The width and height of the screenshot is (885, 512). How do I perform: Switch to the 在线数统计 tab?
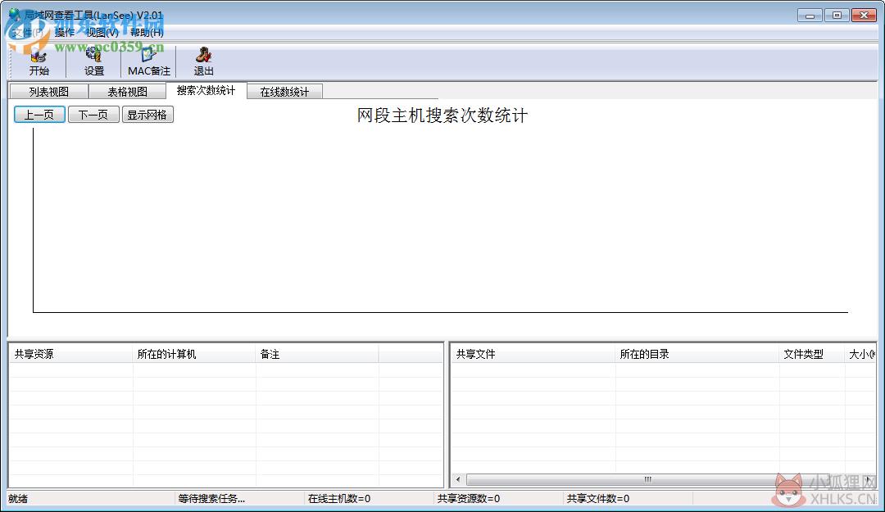284,92
